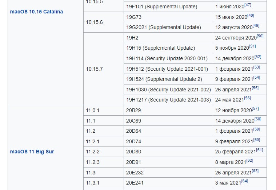Select cell 19H524 (Supplemental Update 2)
Screen dimensions: 276x190
[x=168, y=79]
